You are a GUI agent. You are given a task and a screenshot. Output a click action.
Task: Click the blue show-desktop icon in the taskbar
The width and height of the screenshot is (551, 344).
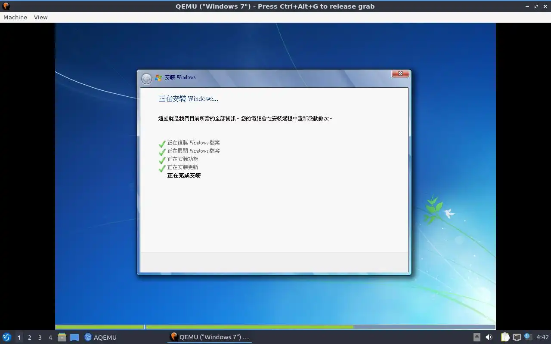[74, 338]
